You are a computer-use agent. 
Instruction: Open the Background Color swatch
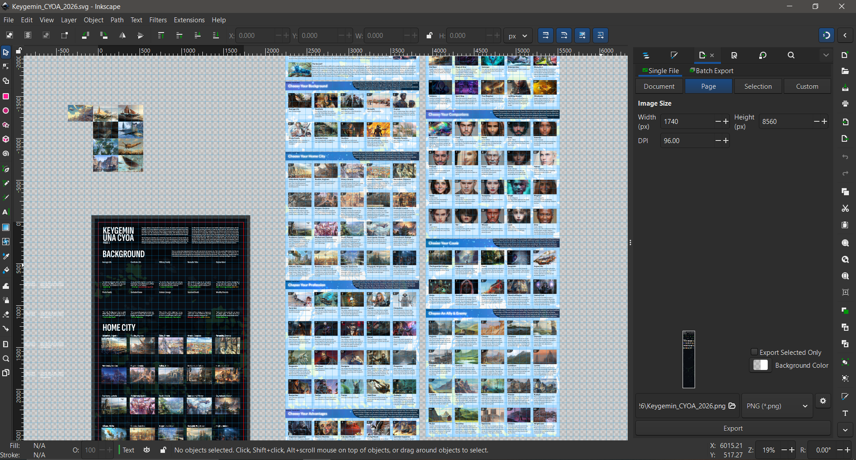pos(761,365)
